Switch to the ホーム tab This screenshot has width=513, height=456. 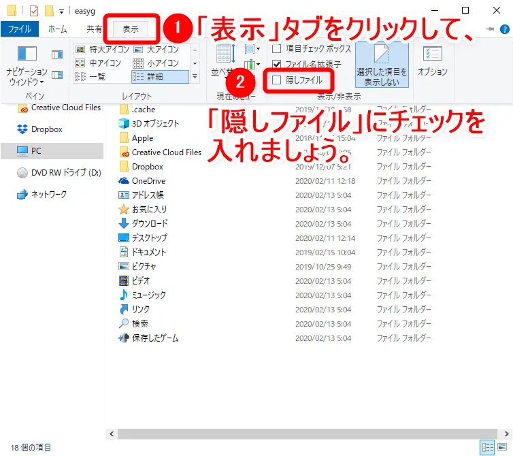coord(58,29)
